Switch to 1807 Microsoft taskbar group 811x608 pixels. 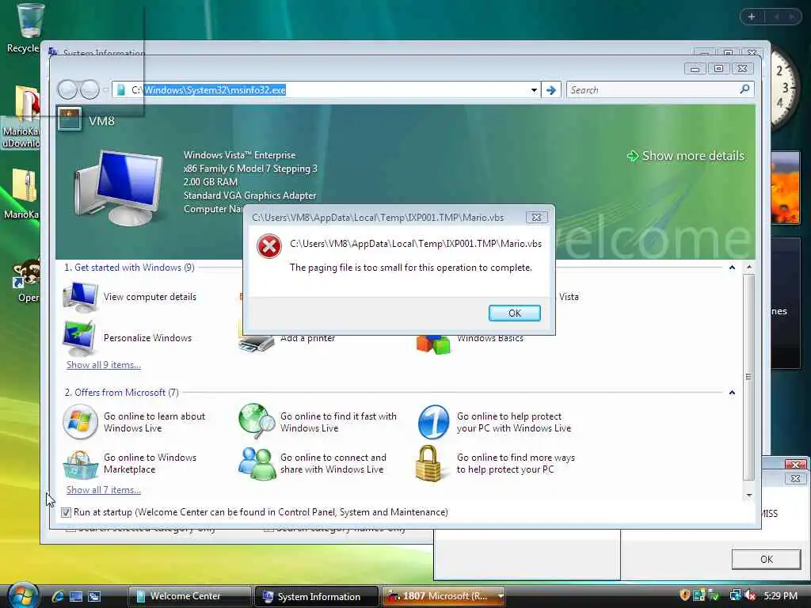pos(439,596)
